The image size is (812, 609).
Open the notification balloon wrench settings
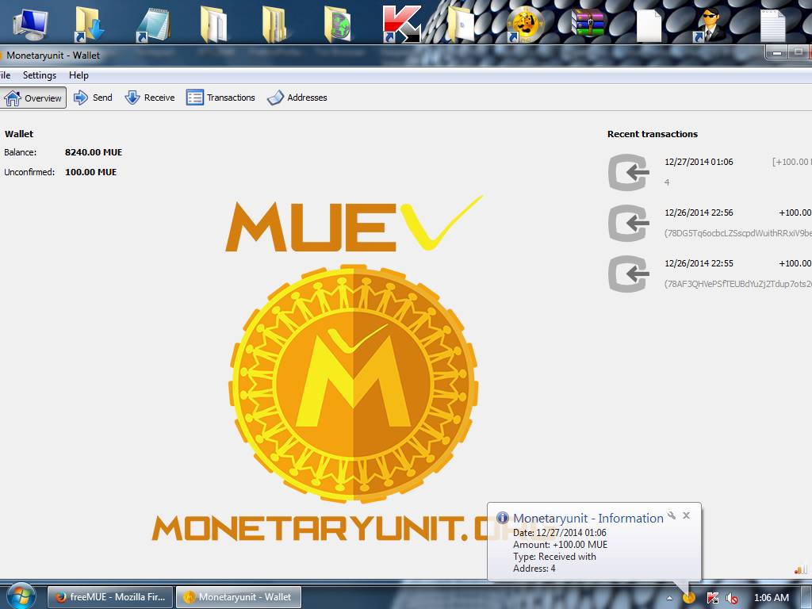[x=672, y=515]
